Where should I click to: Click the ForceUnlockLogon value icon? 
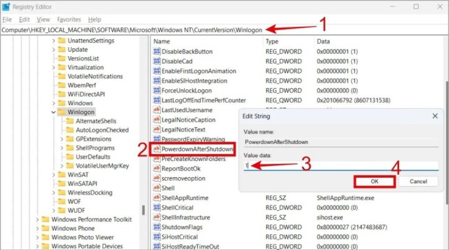157,90
